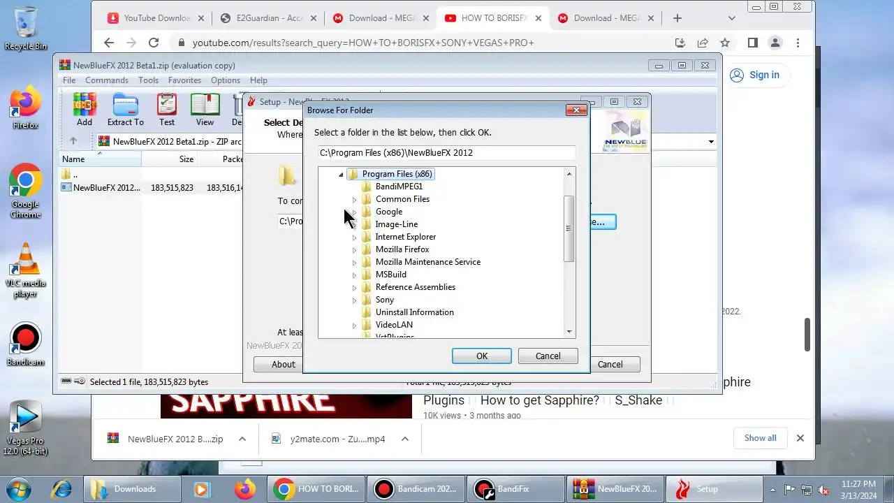Screen dimensions: 894x503
Task: Open the WinRAR File menu
Action: [x=69, y=80]
